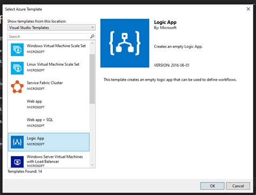Click the Windows Server Virtual Machines icon
256x195 pixels.
[17, 162]
